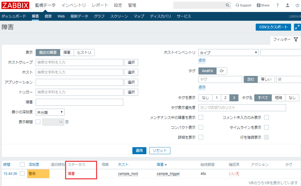The width and height of the screenshot is (301, 186).
Task: Open the 管理 top menu
Action: (x=132, y=5)
